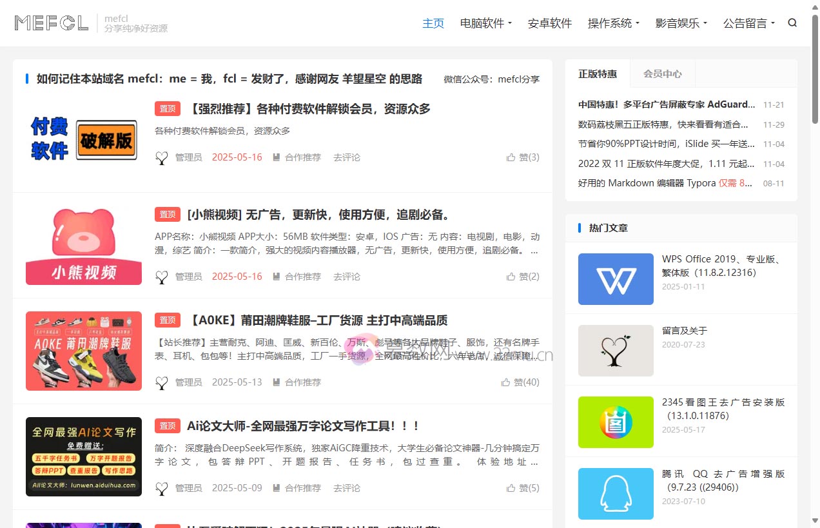Open the 付费软件 破解版 thumbnail image

[x=84, y=139]
